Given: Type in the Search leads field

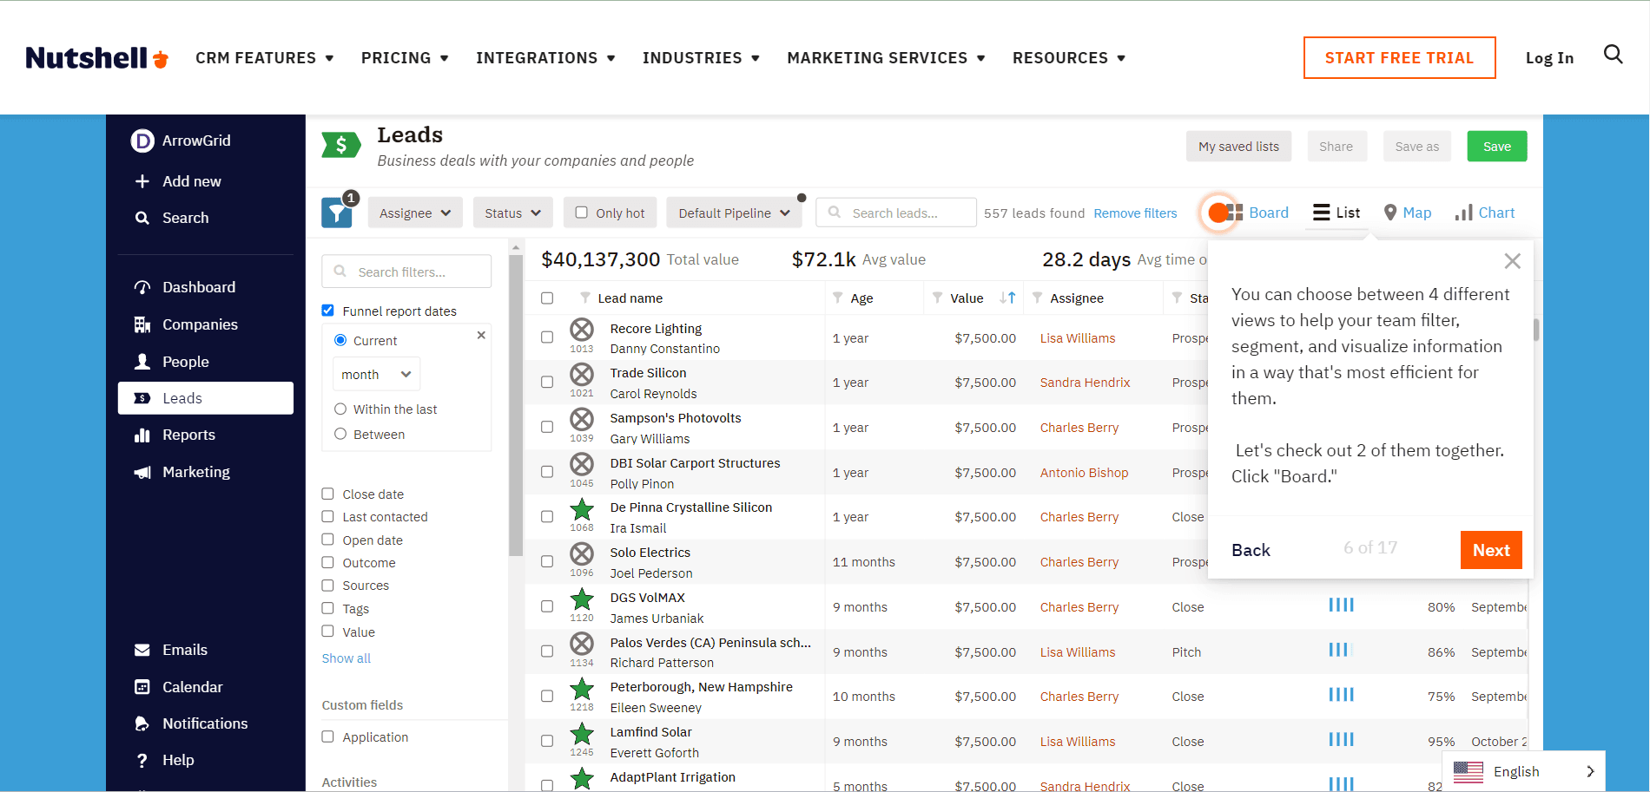Looking at the screenshot, I should (903, 212).
